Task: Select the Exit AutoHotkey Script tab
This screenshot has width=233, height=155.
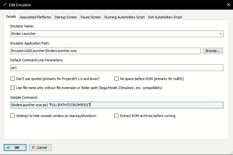Action: [165, 17]
